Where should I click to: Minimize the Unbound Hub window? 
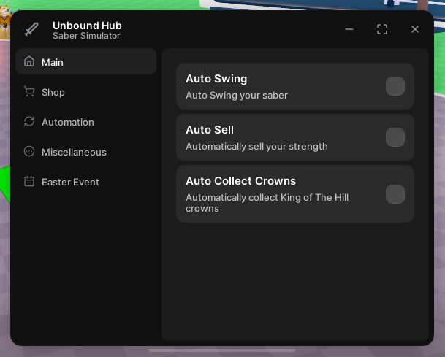pyautogui.click(x=349, y=29)
